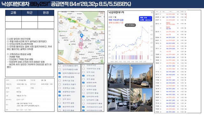Open the street view photo with parked cars

pos(141,100)
